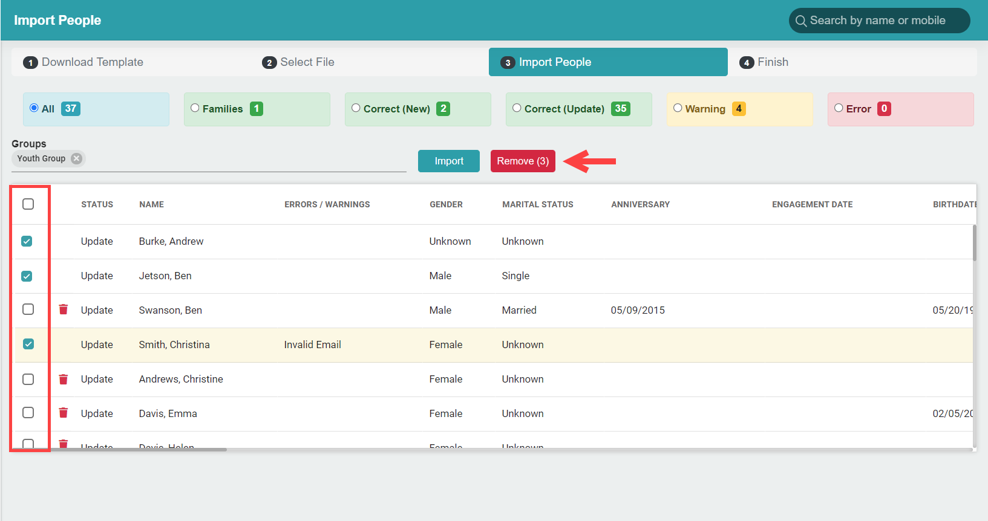This screenshot has height=521, width=988.
Task: Click the MARITAL STATUS column header
Action: point(537,204)
